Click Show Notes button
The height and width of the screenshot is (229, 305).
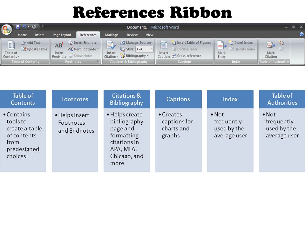80,56
